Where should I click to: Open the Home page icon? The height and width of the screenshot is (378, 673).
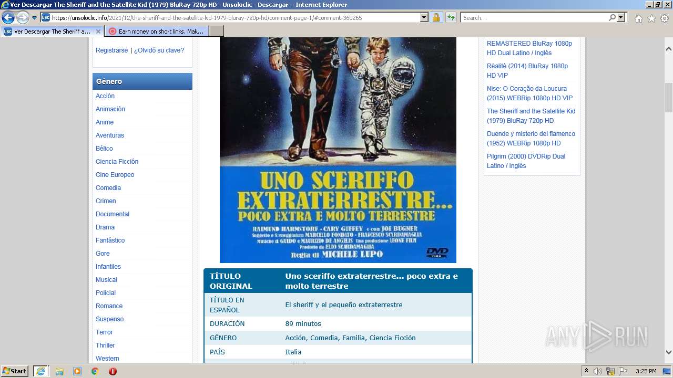[x=638, y=18]
